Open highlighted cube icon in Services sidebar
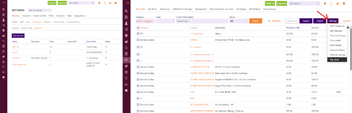Screen dimensions: 352x113 [126, 60]
